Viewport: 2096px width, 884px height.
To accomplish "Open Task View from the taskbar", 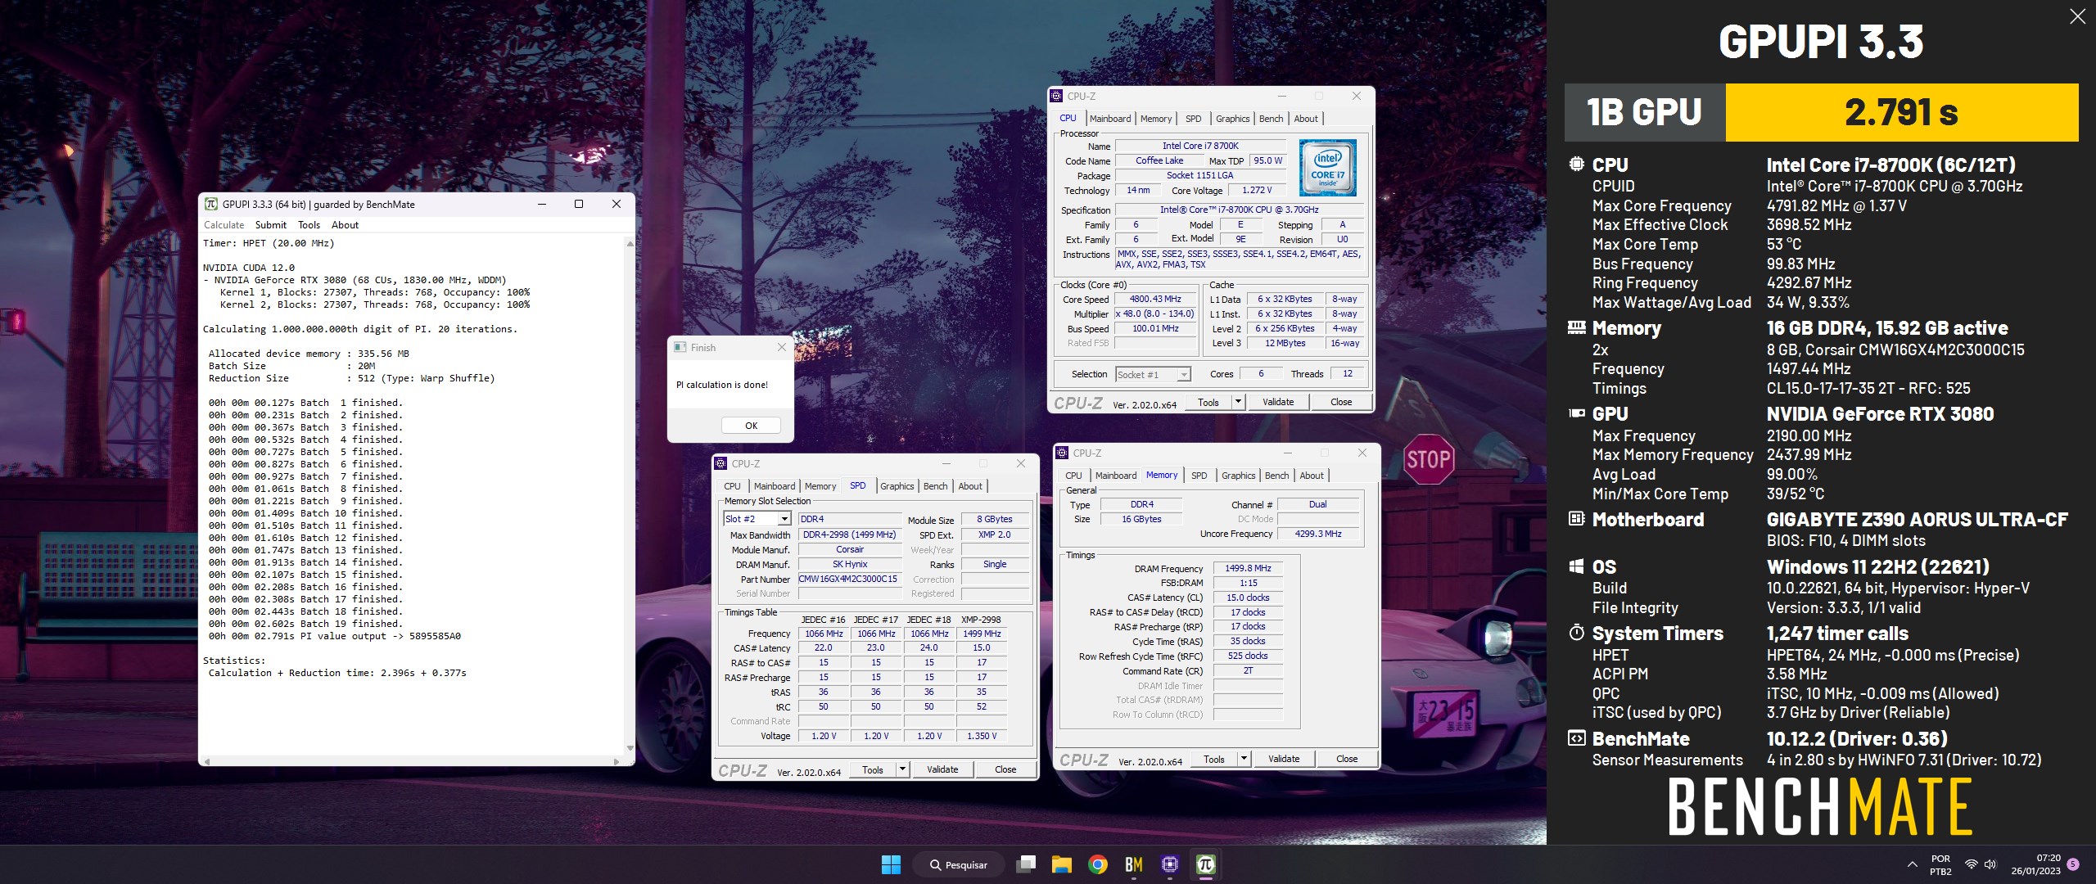I will [1026, 864].
